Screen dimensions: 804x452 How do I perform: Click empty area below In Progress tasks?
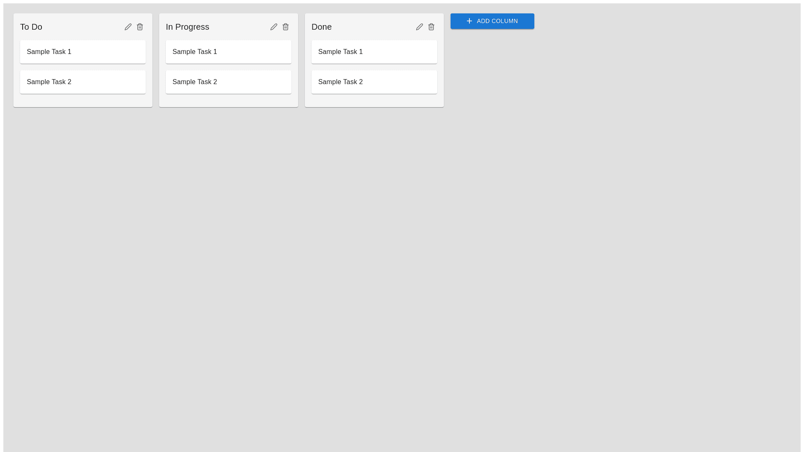pyautogui.click(x=229, y=100)
